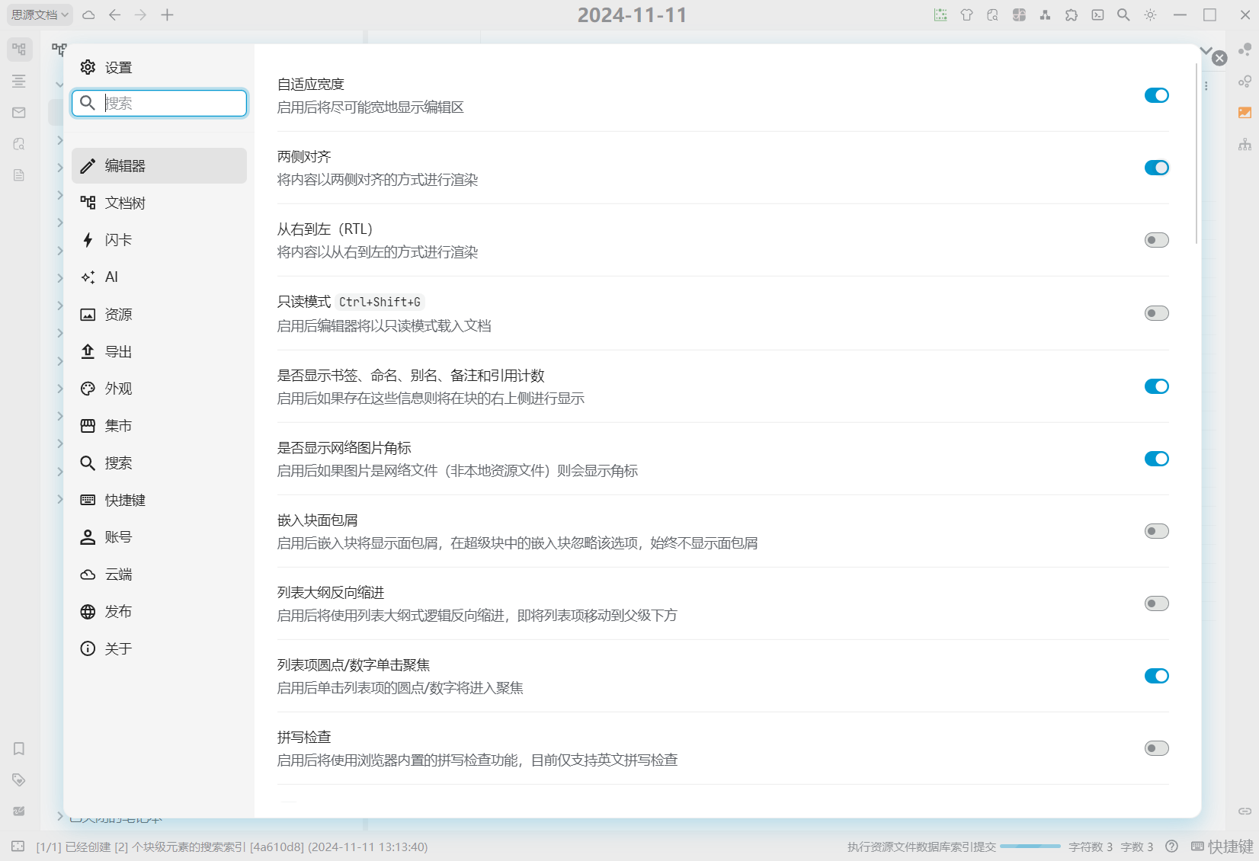Toggle appearance mode with the sun icon
The width and height of the screenshot is (1259, 861).
click(x=1150, y=15)
